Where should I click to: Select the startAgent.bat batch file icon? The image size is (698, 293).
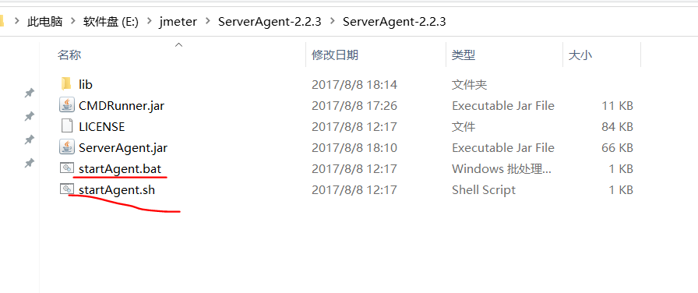coord(66,168)
